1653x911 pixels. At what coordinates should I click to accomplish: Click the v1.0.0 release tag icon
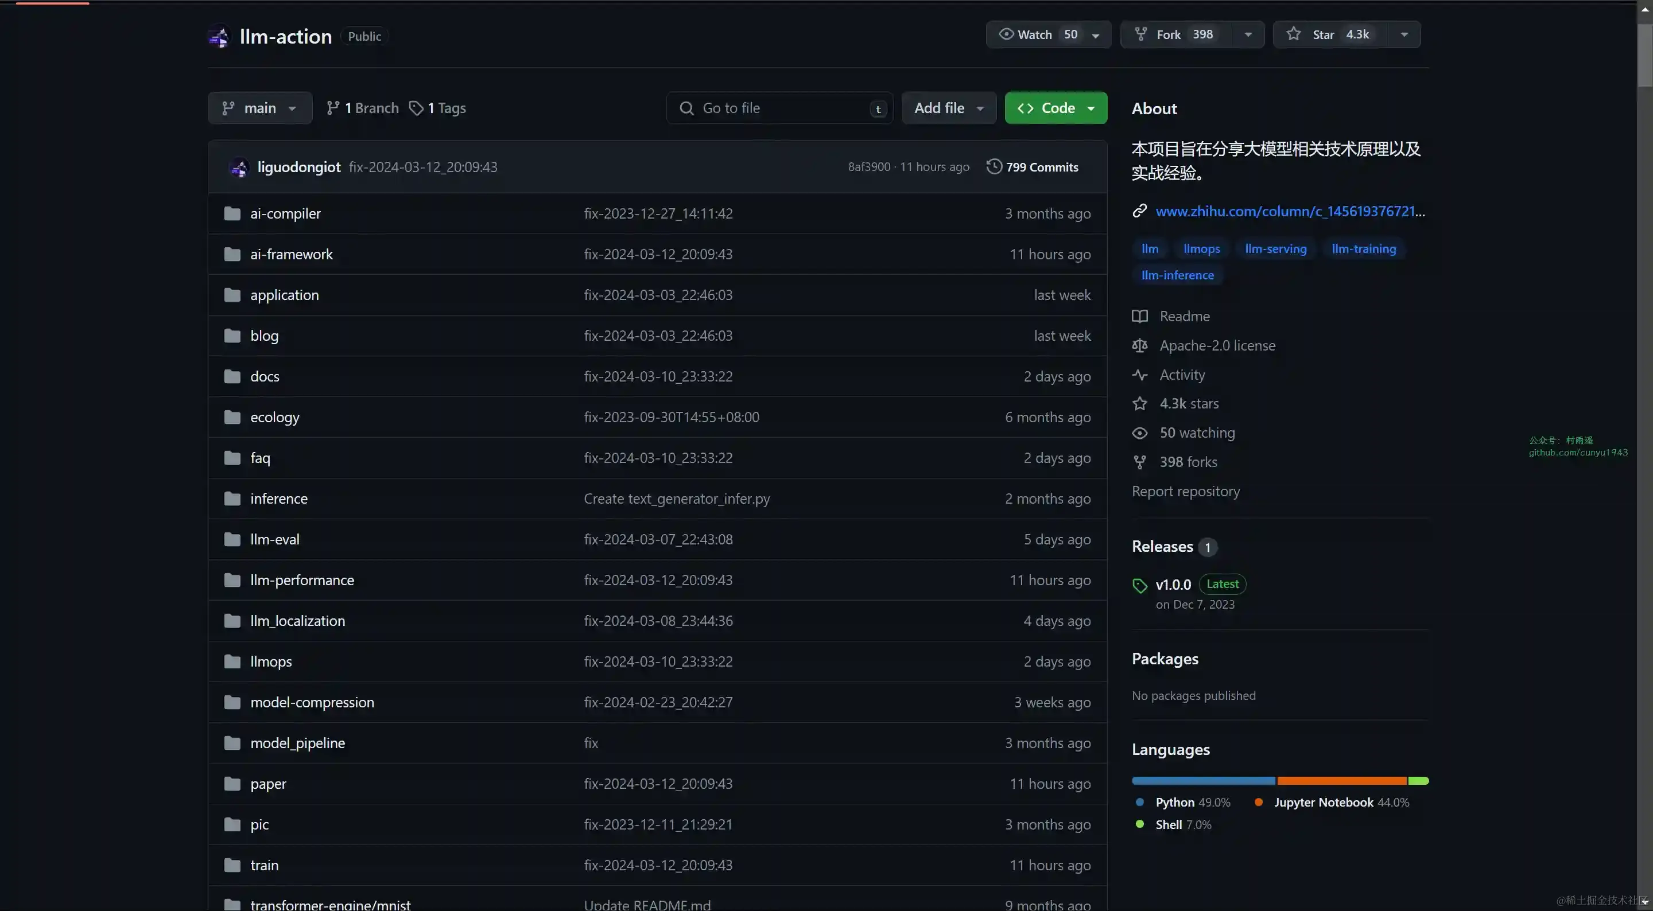(1140, 585)
